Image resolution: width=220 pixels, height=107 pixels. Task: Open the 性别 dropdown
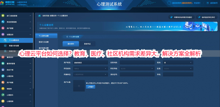(x=178, y=62)
